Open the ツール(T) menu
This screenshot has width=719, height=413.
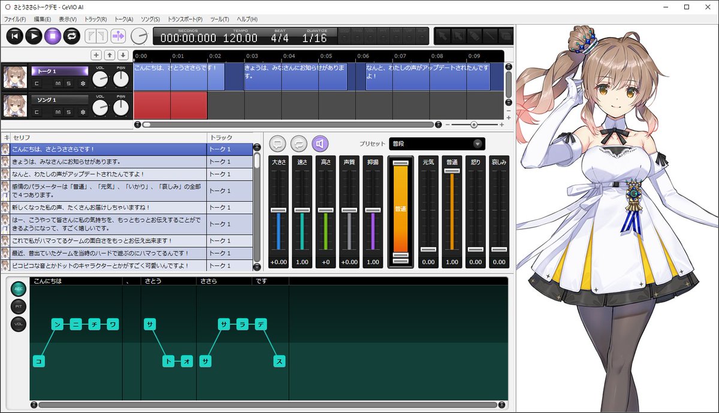(220, 19)
